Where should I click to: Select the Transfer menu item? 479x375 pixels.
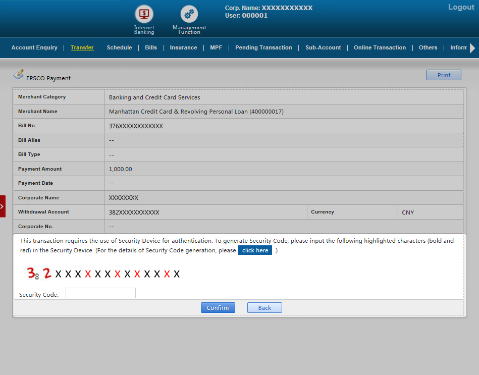tap(82, 47)
